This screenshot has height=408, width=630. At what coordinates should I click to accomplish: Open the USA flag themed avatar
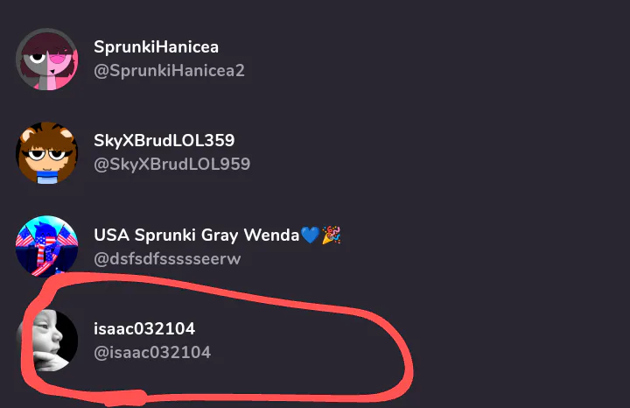pyautogui.click(x=47, y=247)
